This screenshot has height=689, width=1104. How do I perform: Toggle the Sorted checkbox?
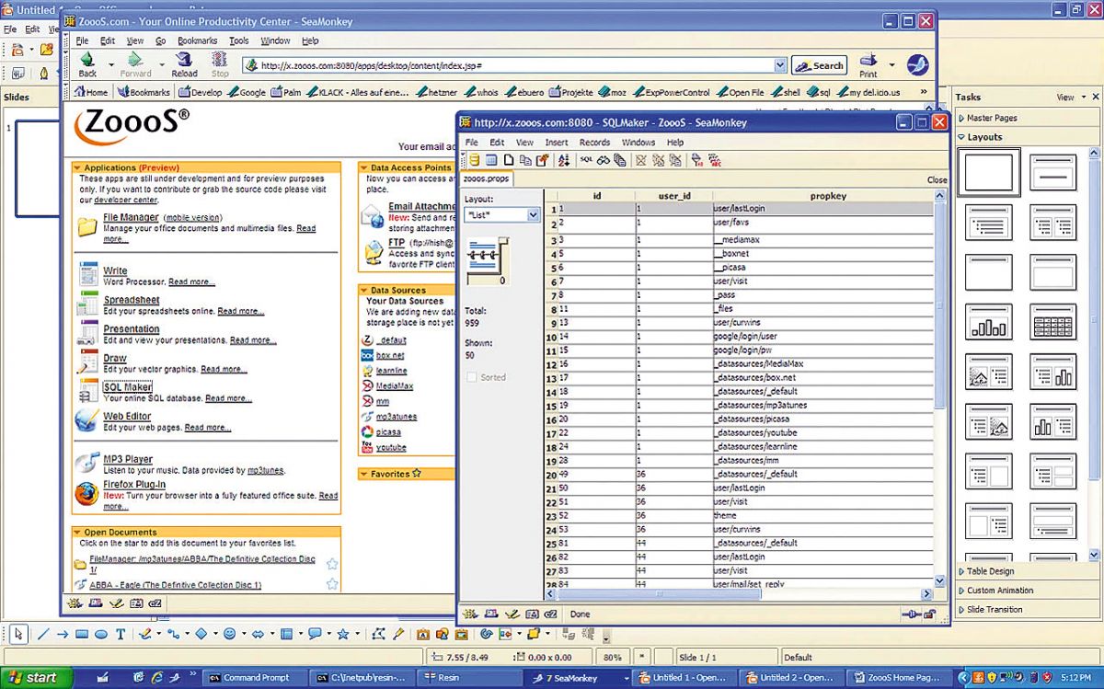(472, 377)
